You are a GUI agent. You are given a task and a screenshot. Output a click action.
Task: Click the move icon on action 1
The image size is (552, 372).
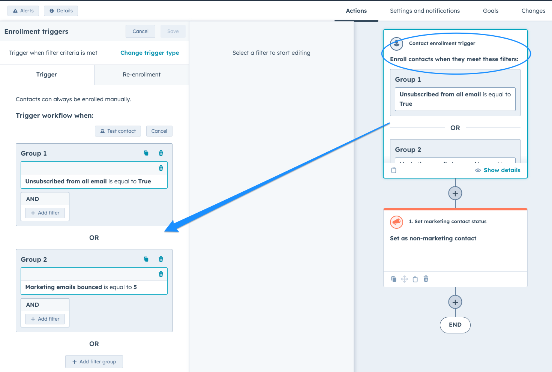point(404,279)
